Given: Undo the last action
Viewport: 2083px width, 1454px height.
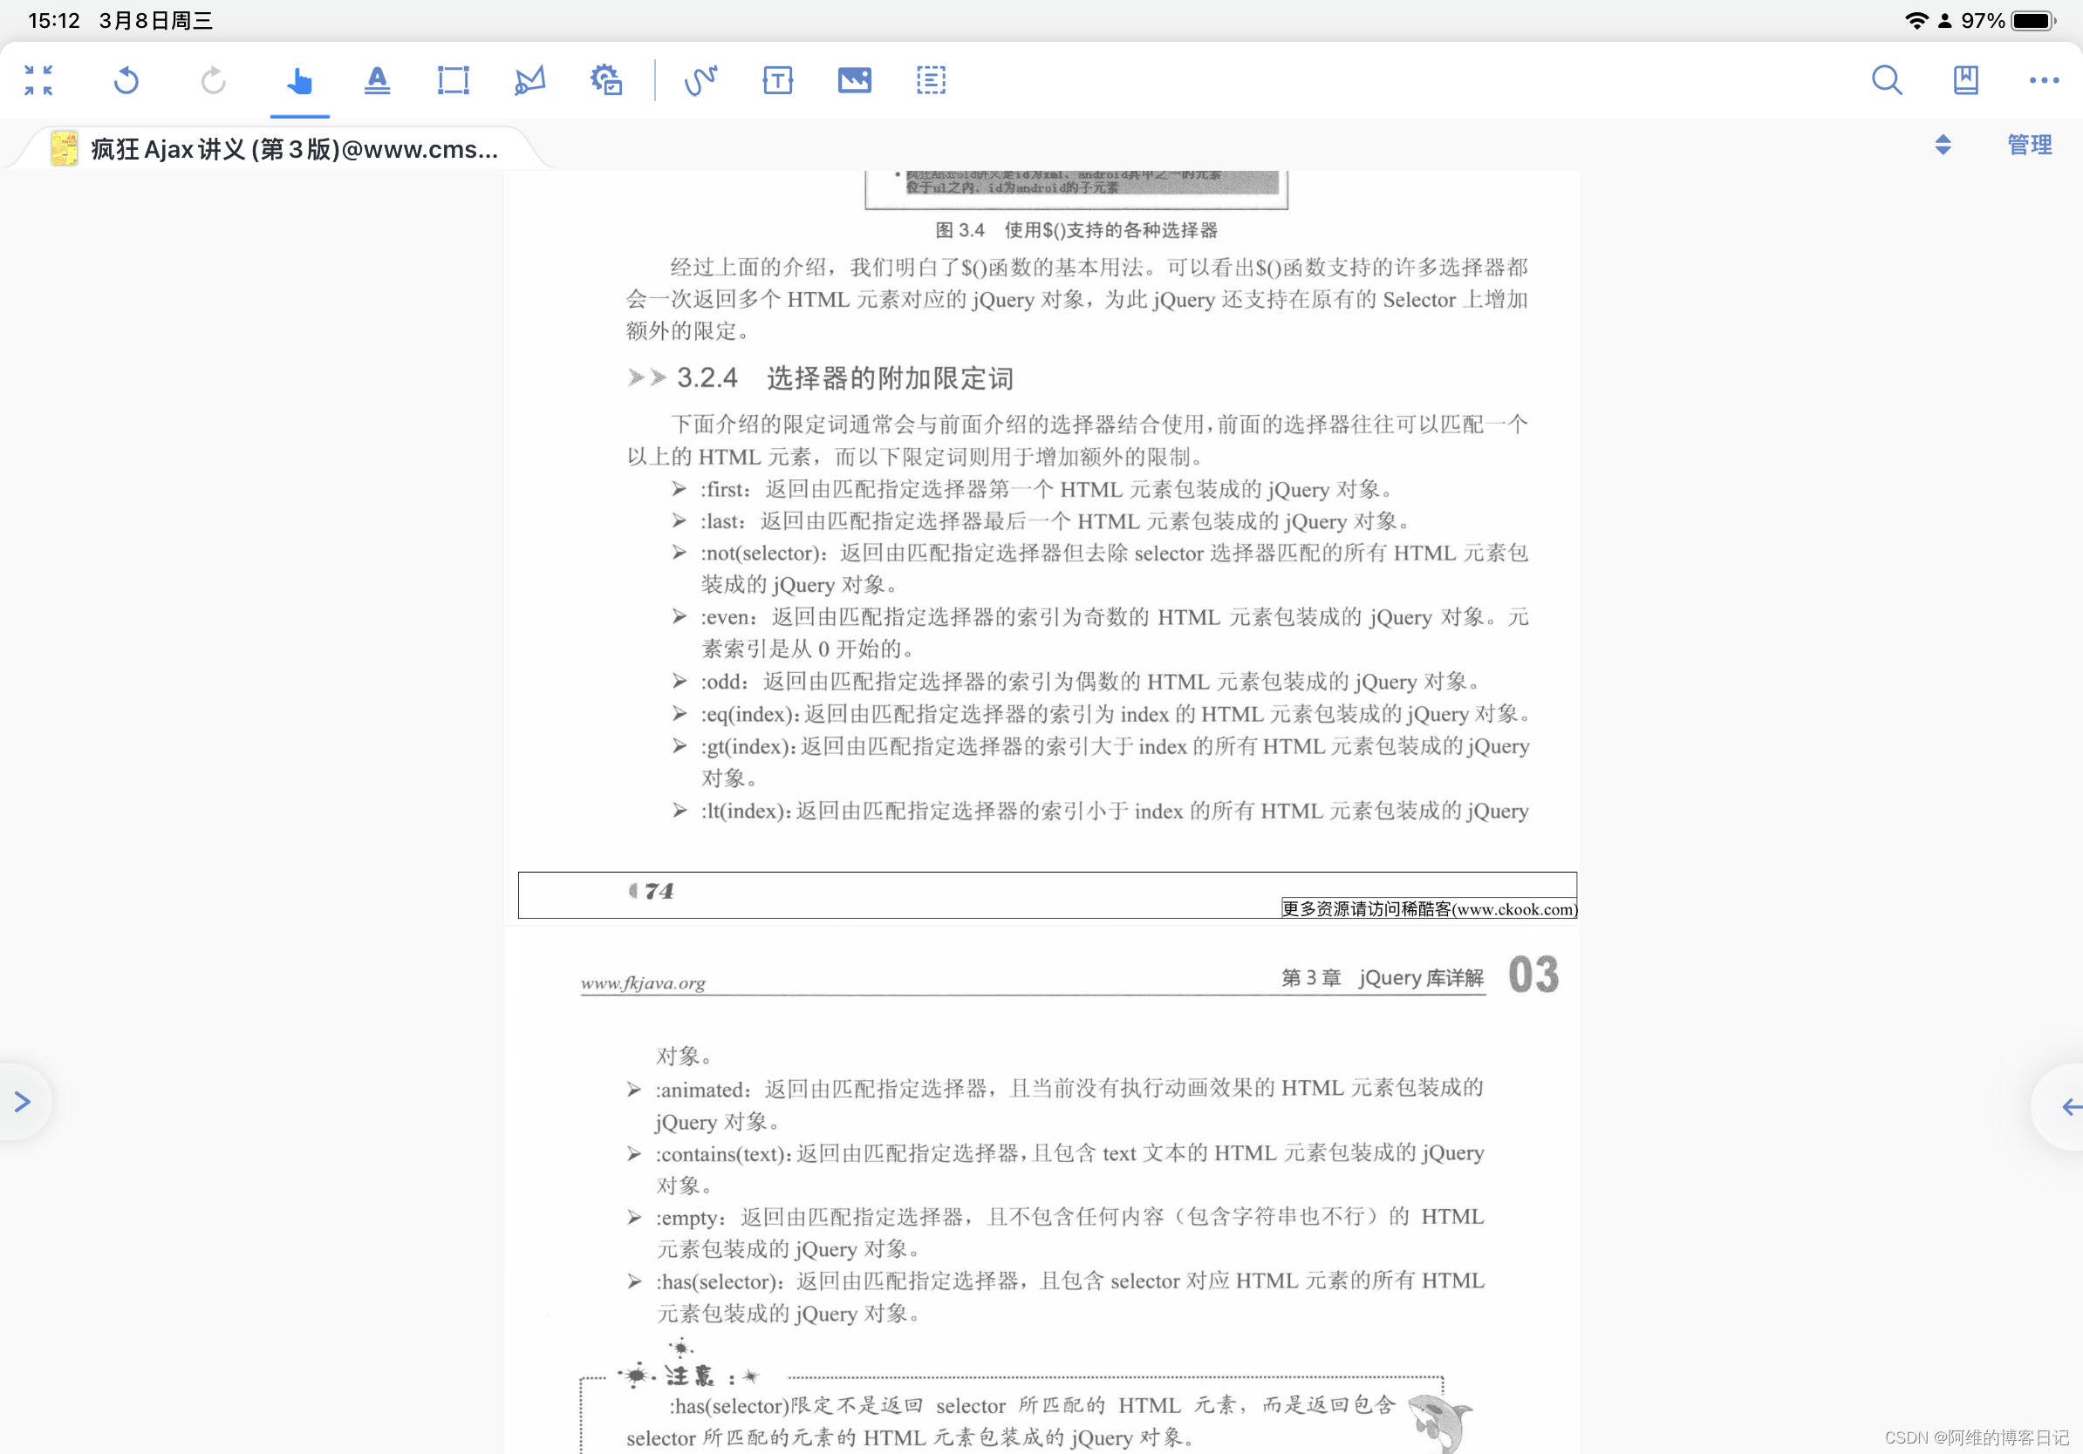Looking at the screenshot, I should (x=126, y=80).
